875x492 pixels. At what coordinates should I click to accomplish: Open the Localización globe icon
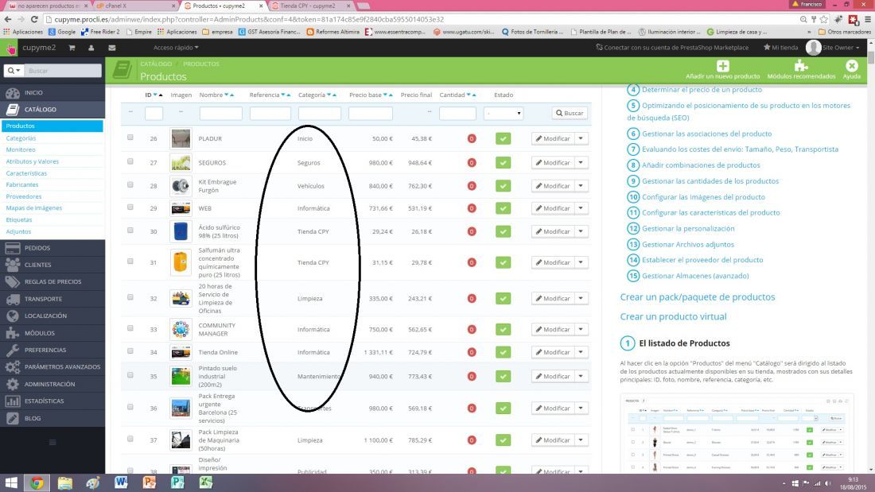pos(12,316)
